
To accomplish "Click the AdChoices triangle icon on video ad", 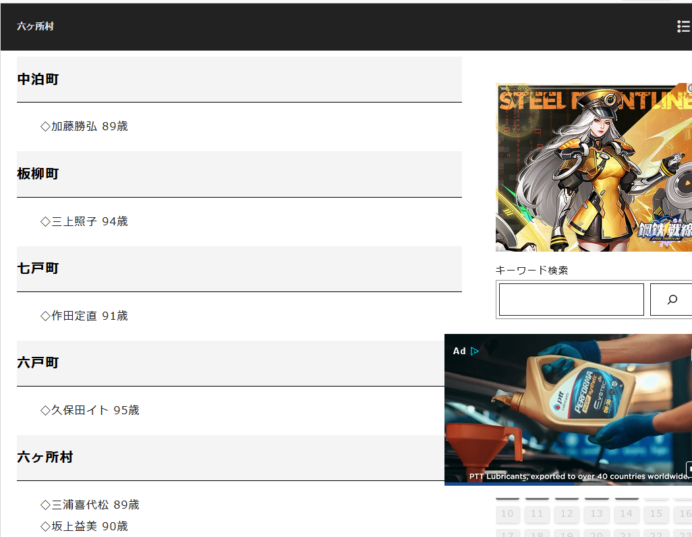I will point(475,351).
